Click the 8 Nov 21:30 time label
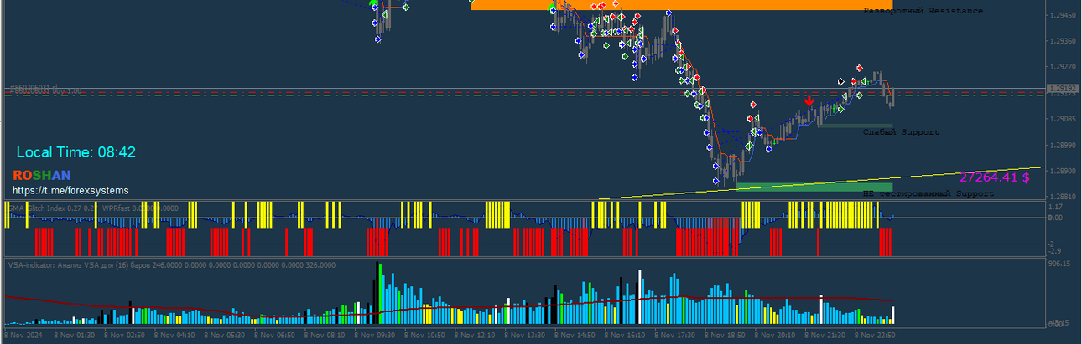 (x=825, y=335)
